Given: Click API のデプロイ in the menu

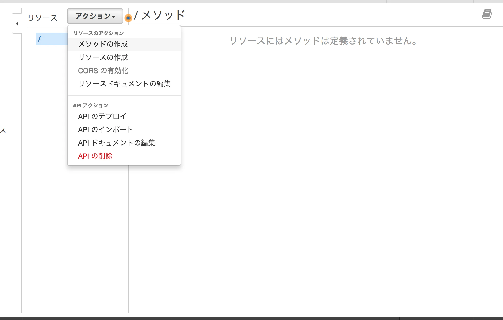Looking at the screenshot, I should [124, 117].
